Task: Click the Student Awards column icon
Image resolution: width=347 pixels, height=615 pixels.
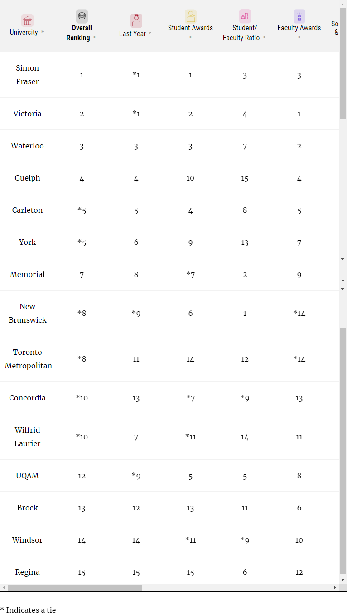Action: tap(190, 16)
